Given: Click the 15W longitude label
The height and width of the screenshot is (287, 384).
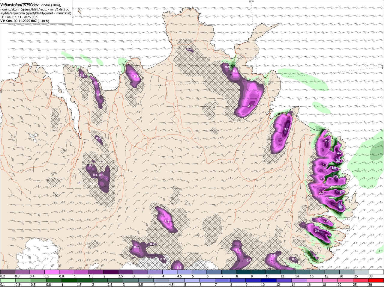Looking at the screenshot, I should (251, 1).
